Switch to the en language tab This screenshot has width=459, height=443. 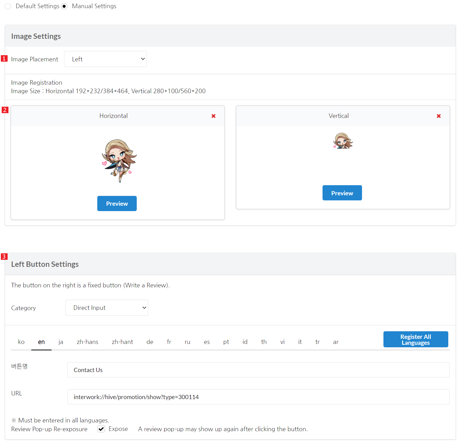[x=41, y=342]
